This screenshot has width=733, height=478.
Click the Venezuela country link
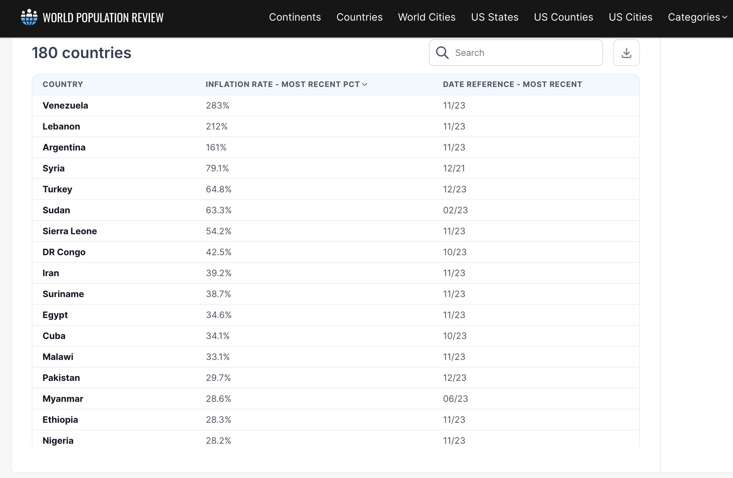pyautogui.click(x=65, y=105)
